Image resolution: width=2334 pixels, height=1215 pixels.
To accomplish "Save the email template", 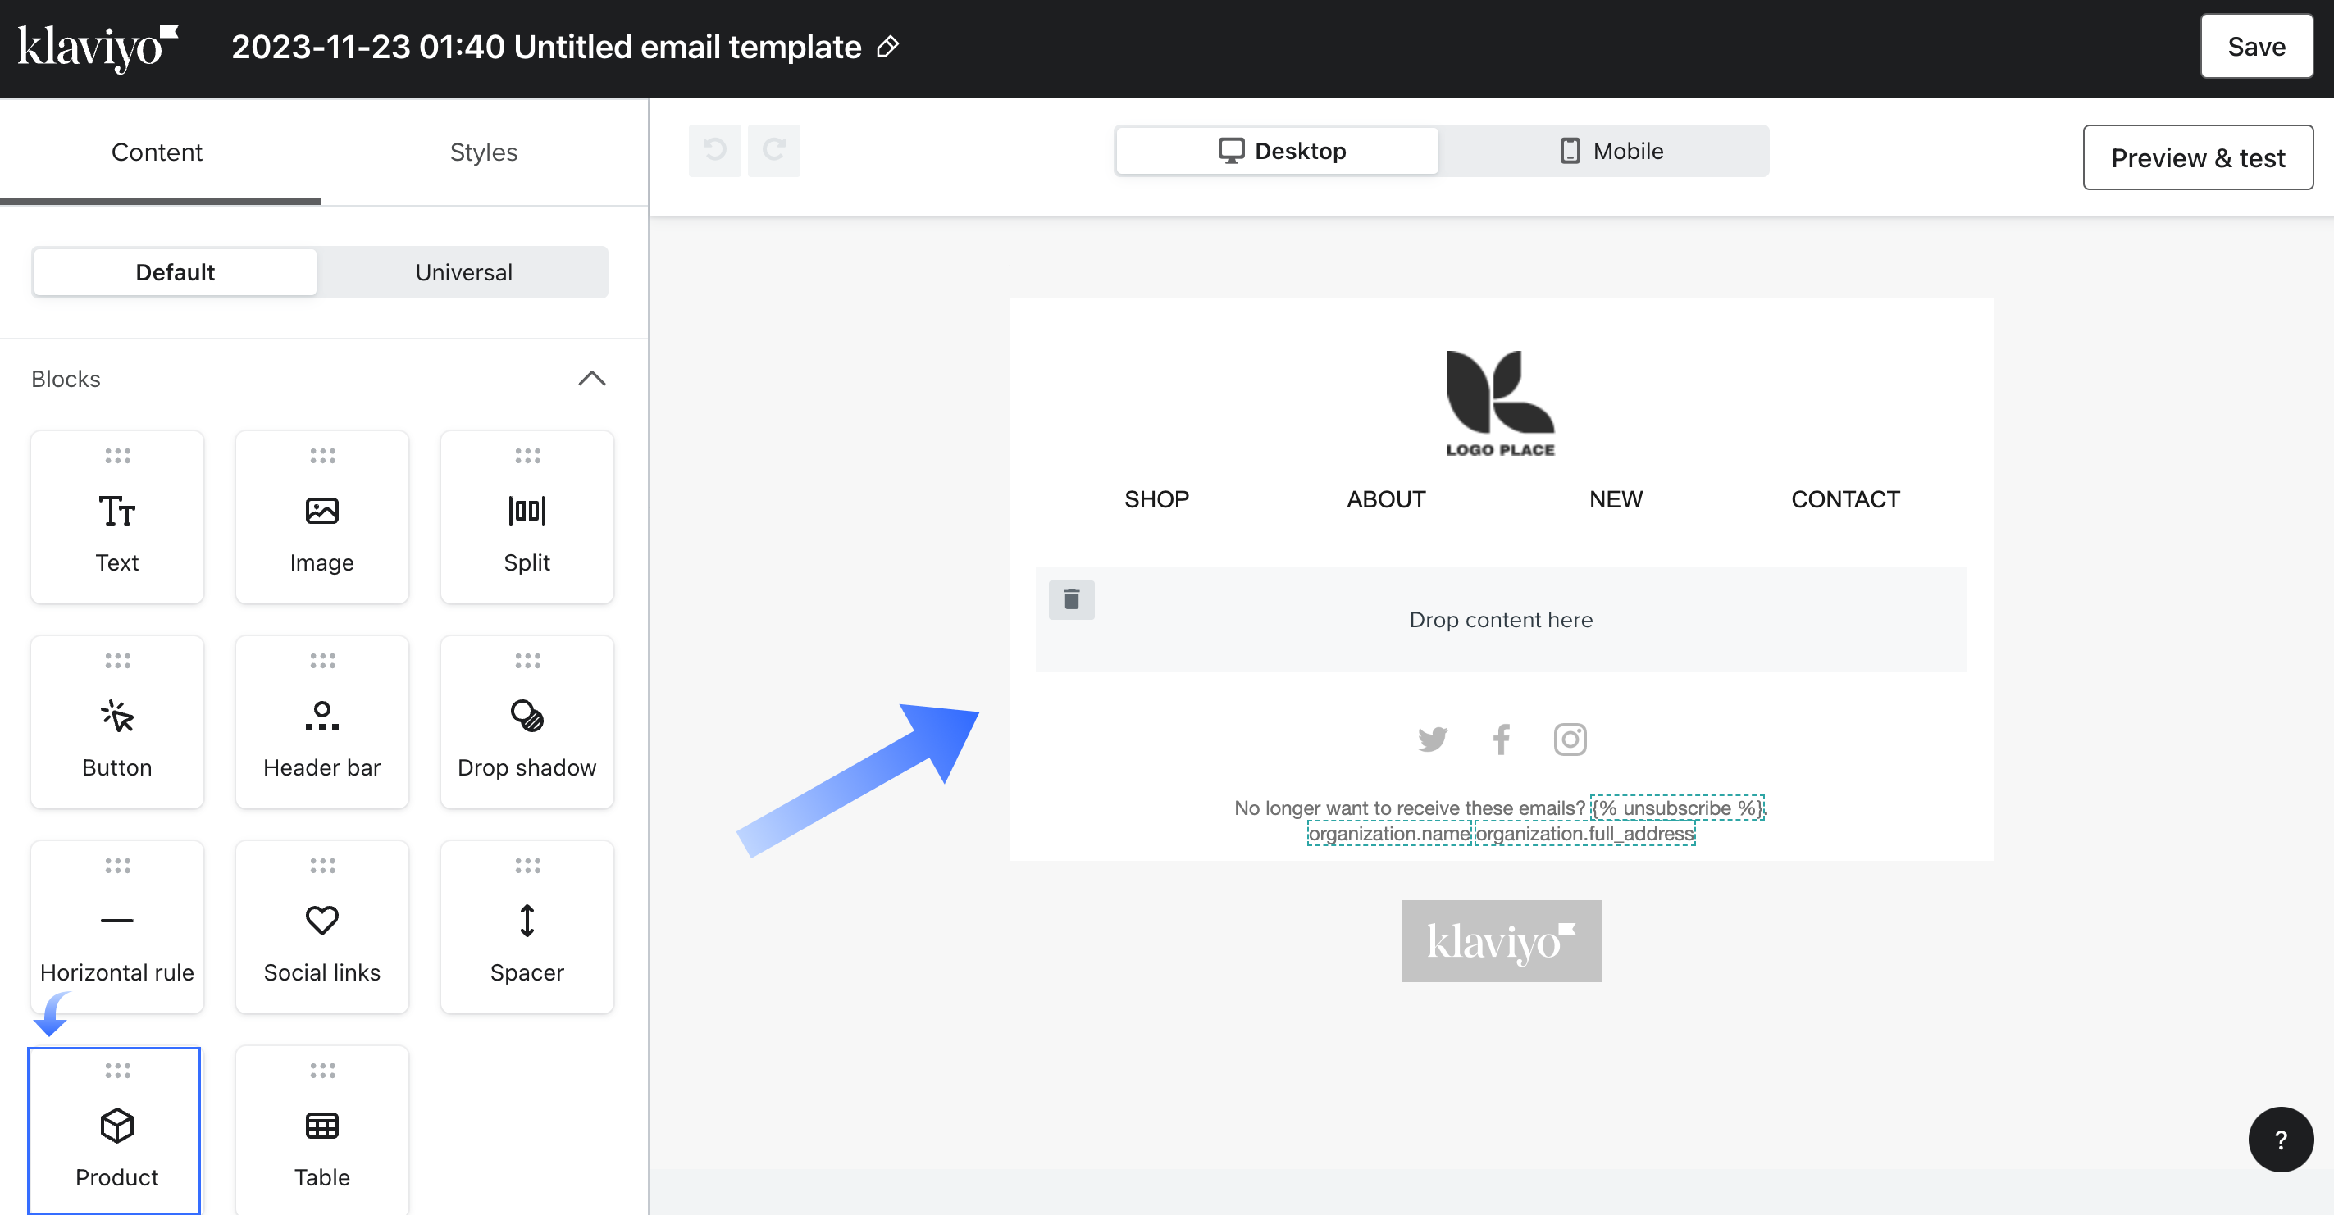I will [x=2255, y=46].
